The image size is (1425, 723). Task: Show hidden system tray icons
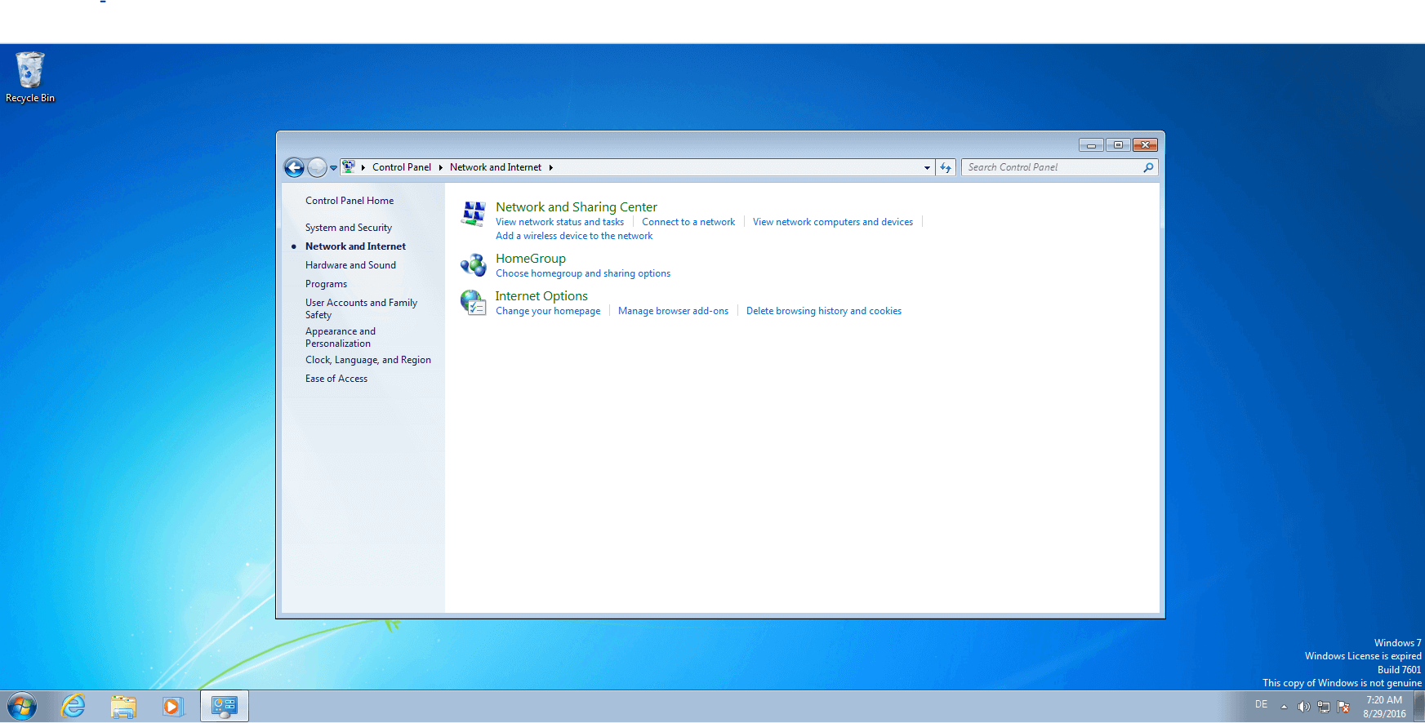(x=1284, y=707)
